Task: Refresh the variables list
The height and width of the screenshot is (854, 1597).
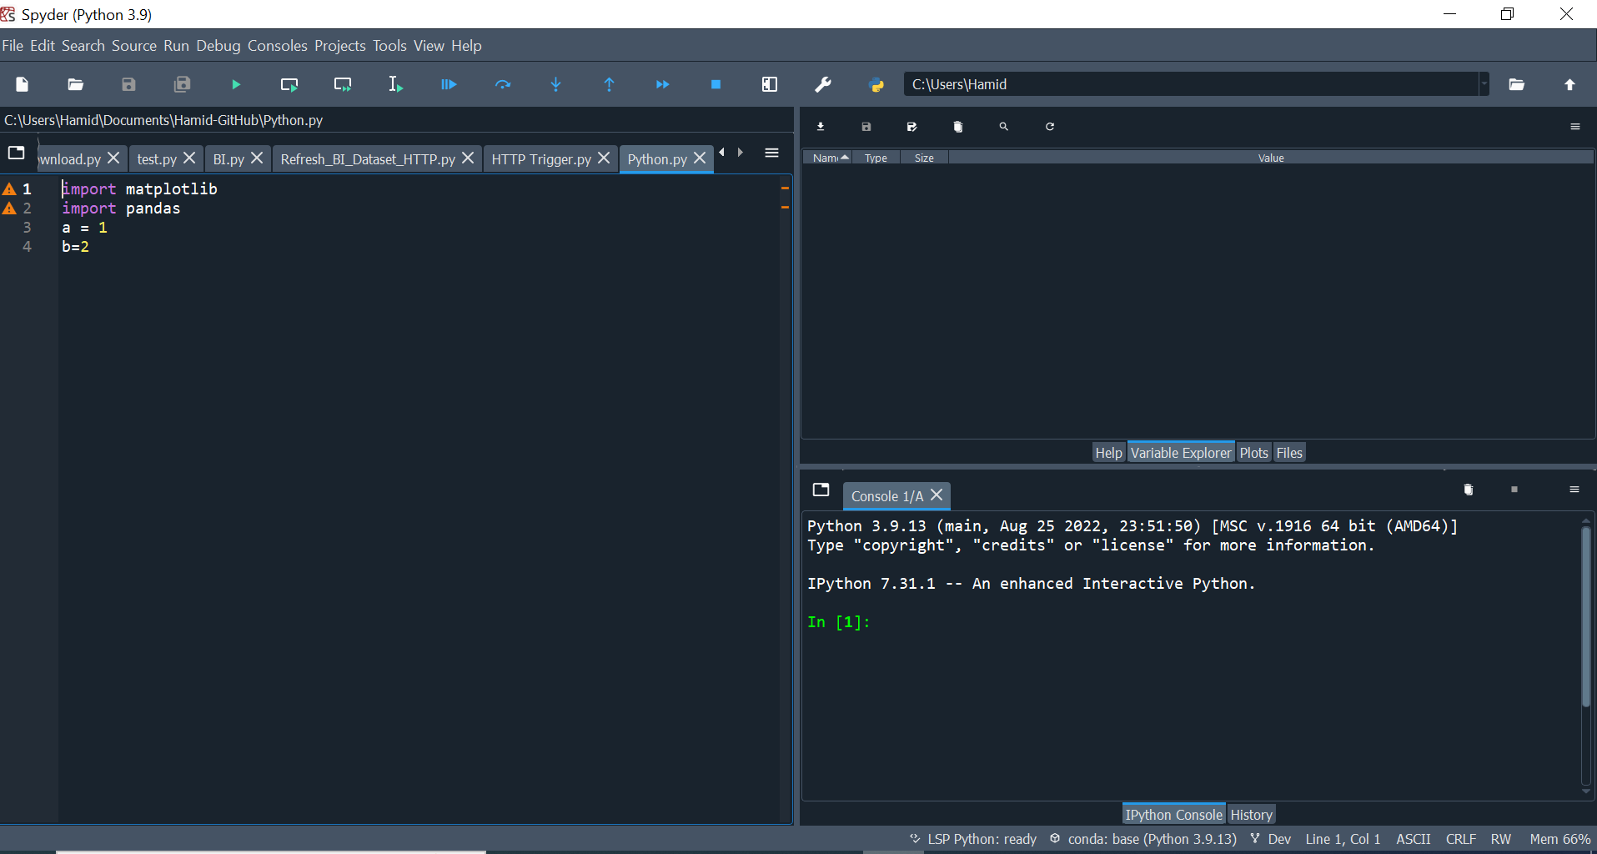Action: [x=1050, y=127]
